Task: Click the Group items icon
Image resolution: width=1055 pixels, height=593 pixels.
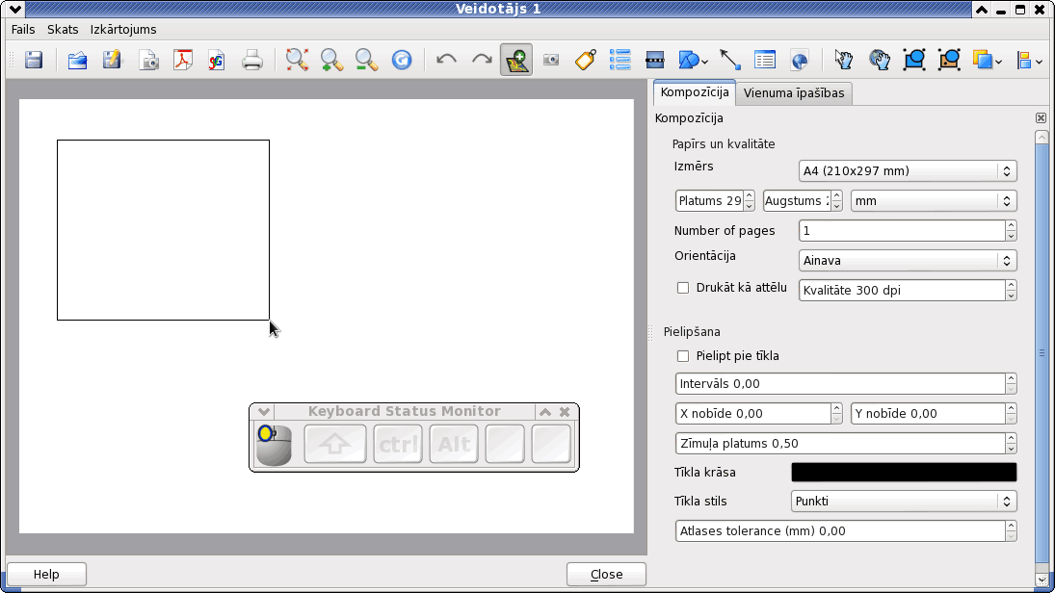Action: point(913,60)
